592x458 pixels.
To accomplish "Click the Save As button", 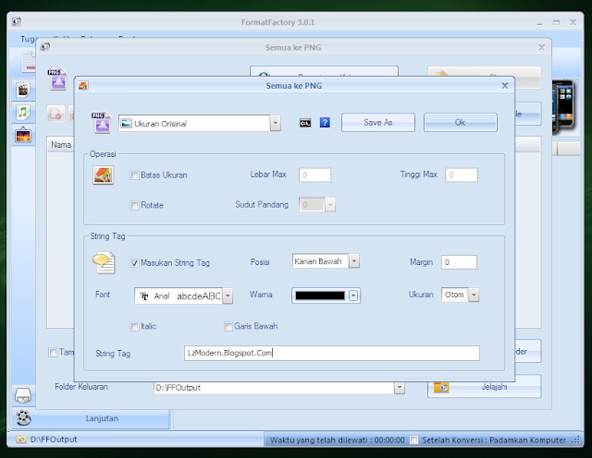I will 378,123.
